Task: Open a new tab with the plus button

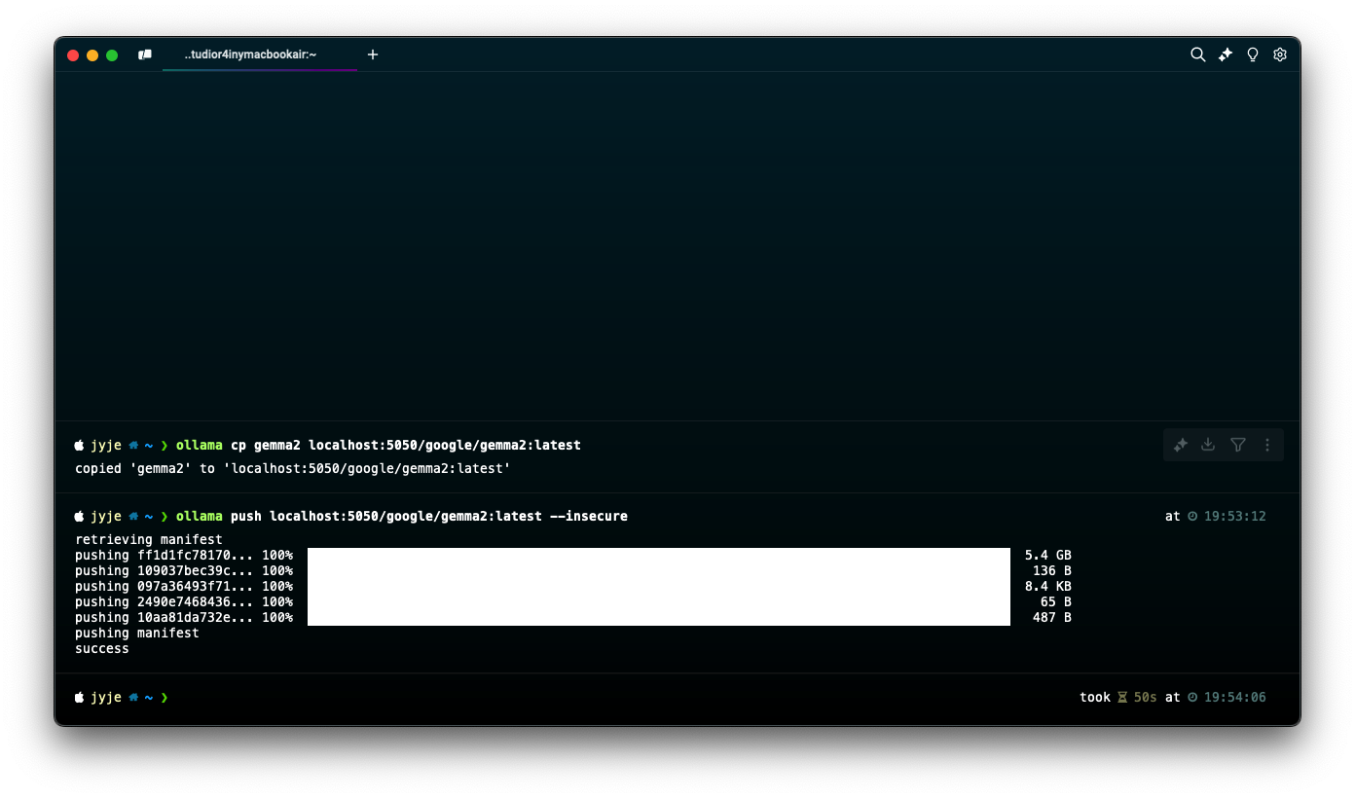Action: [372, 54]
